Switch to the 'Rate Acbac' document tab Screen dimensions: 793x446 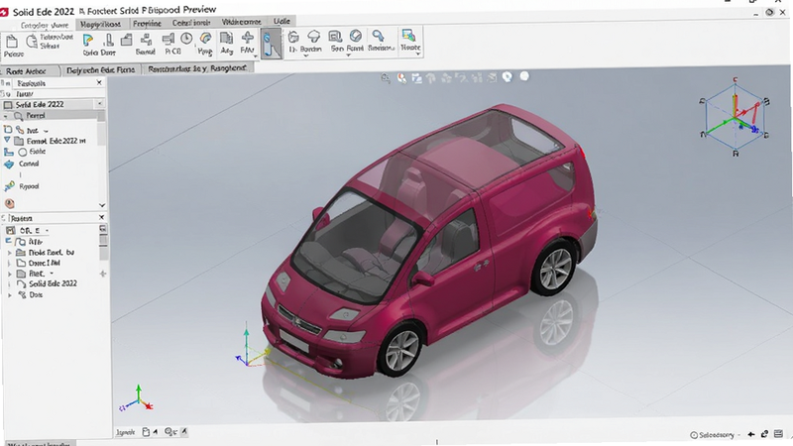point(27,71)
